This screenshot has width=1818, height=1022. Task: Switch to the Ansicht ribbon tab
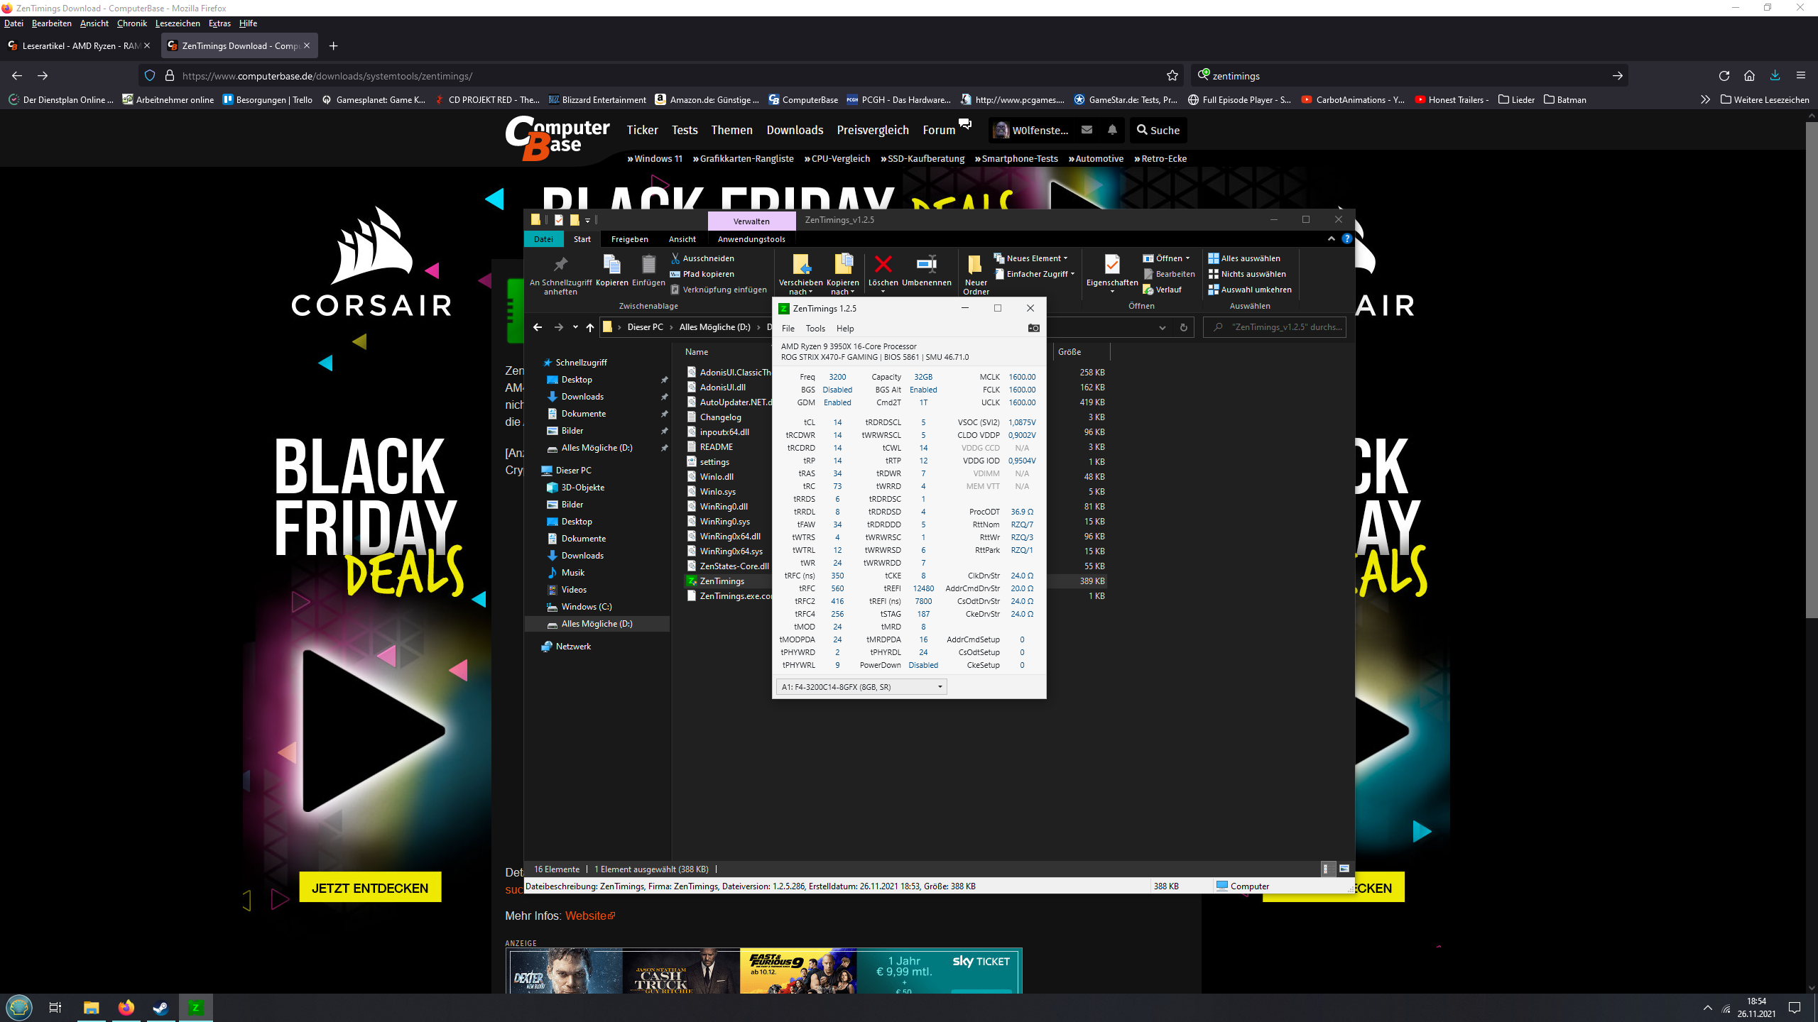[681, 239]
